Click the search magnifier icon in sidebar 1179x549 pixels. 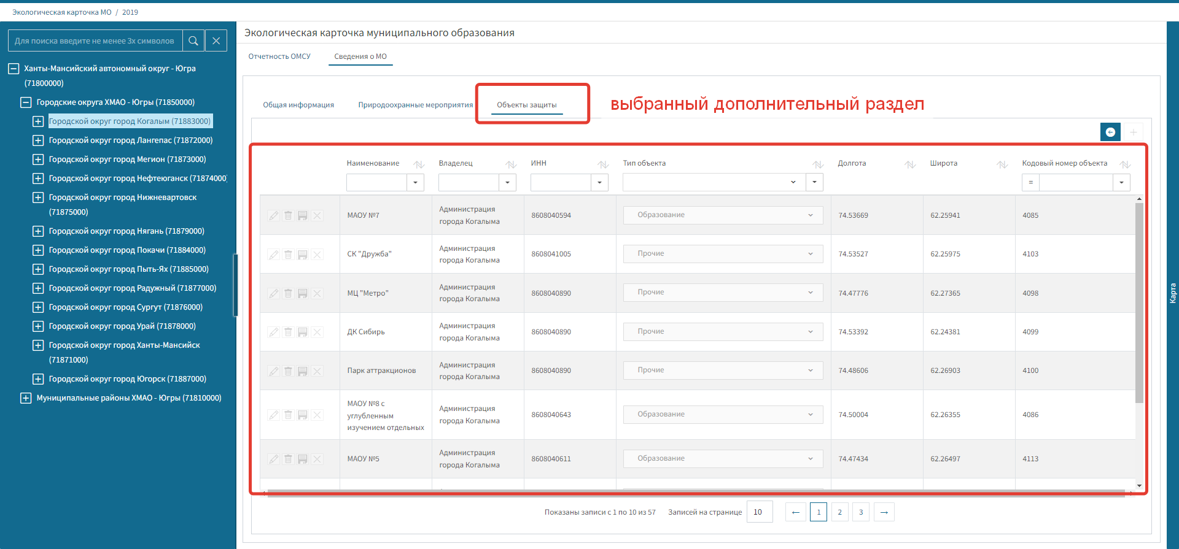[x=193, y=41]
